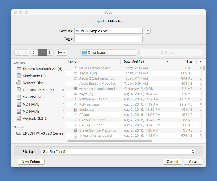Eject the G-DRIVE Mini volume
The height and width of the screenshot is (181, 217).
[63, 97]
